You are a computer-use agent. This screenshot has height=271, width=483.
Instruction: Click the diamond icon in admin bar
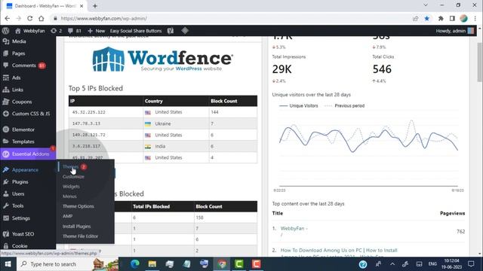[x=185, y=30]
